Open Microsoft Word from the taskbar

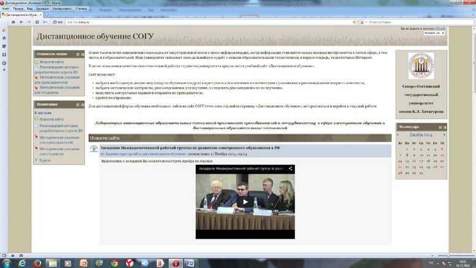190,263
